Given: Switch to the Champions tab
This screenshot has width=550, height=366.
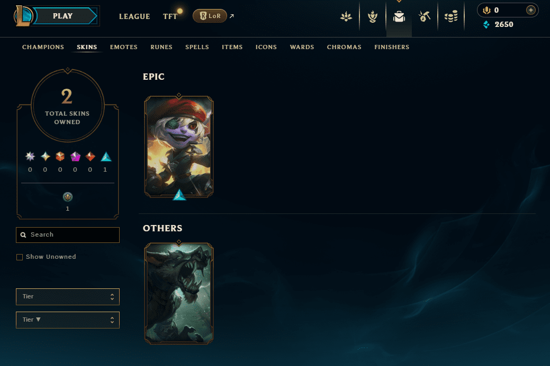Looking at the screenshot, I should (43, 47).
